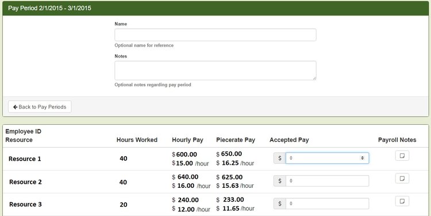This screenshot has width=431, height=216.
Task: Focus the Notes textarea
Action: pos(215,71)
